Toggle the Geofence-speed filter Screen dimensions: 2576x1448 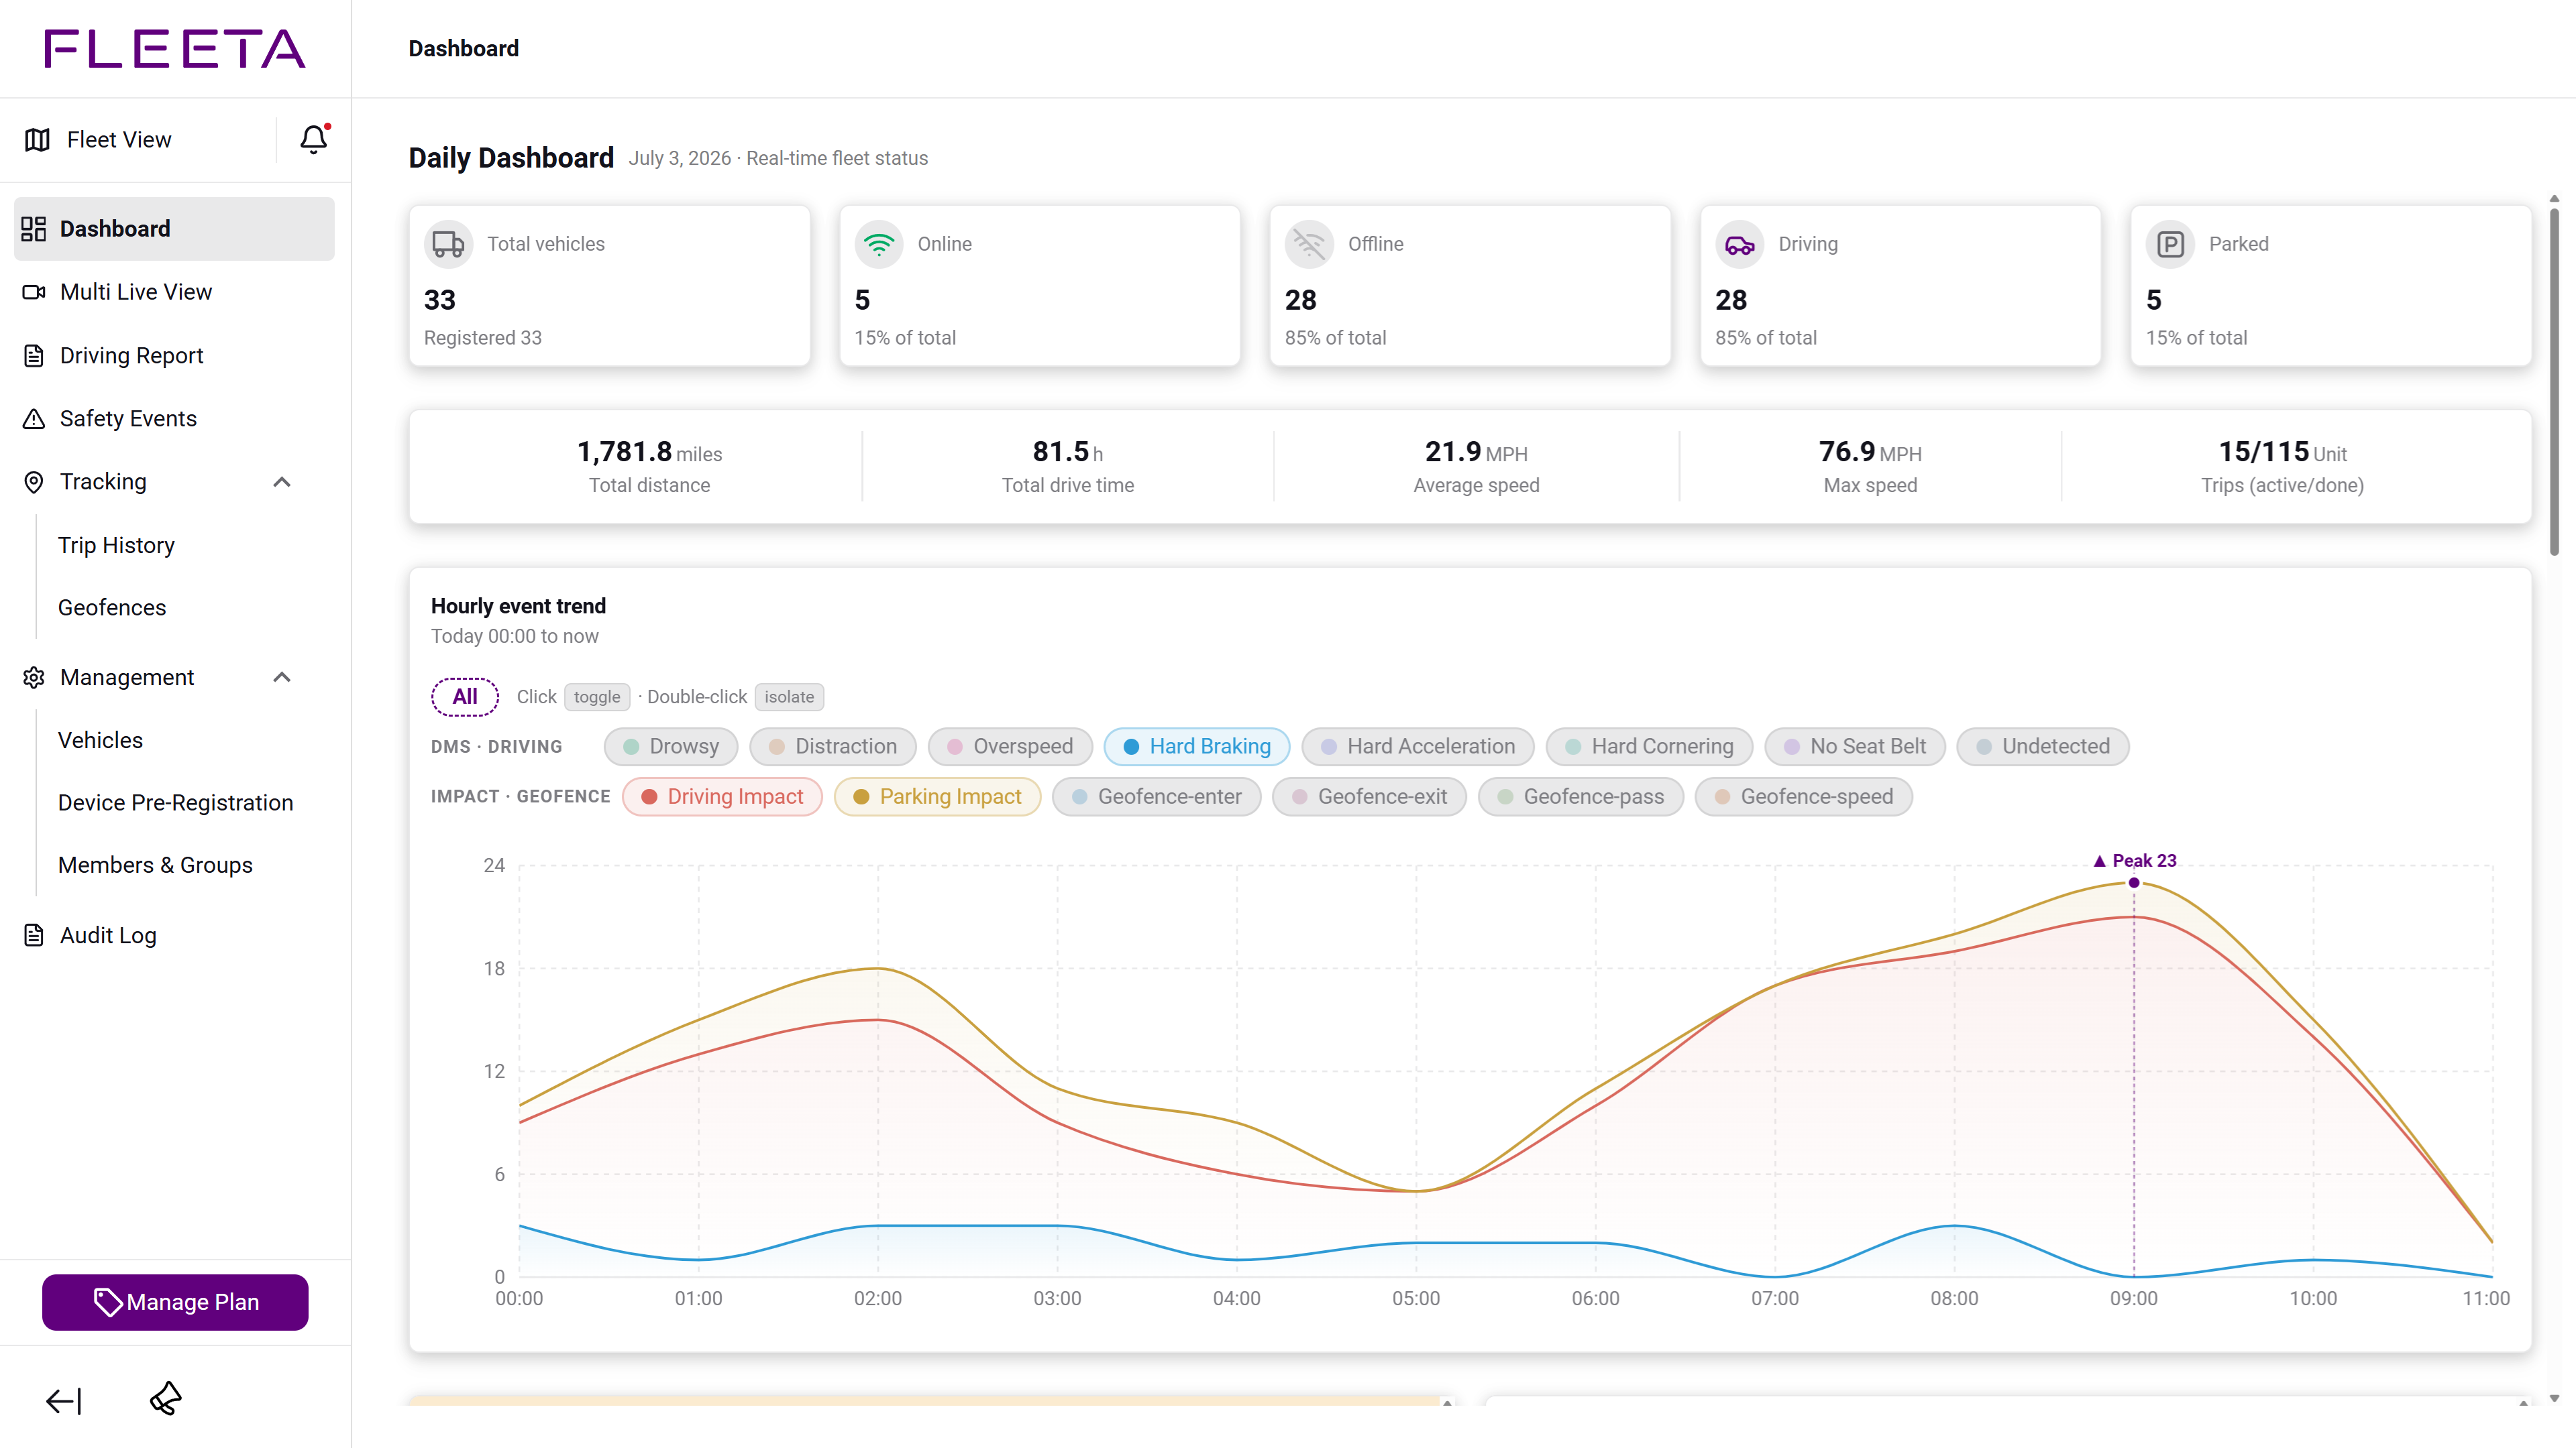point(1803,796)
